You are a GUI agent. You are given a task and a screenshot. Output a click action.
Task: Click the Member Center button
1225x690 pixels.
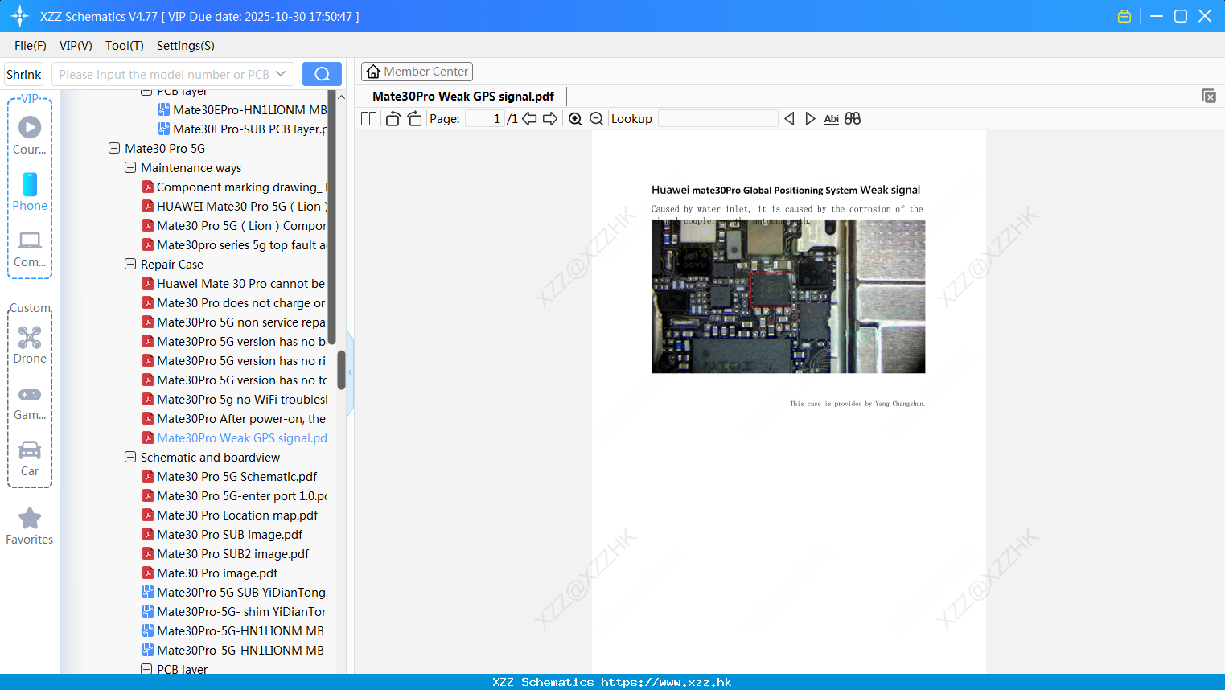click(x=417, y=72)
